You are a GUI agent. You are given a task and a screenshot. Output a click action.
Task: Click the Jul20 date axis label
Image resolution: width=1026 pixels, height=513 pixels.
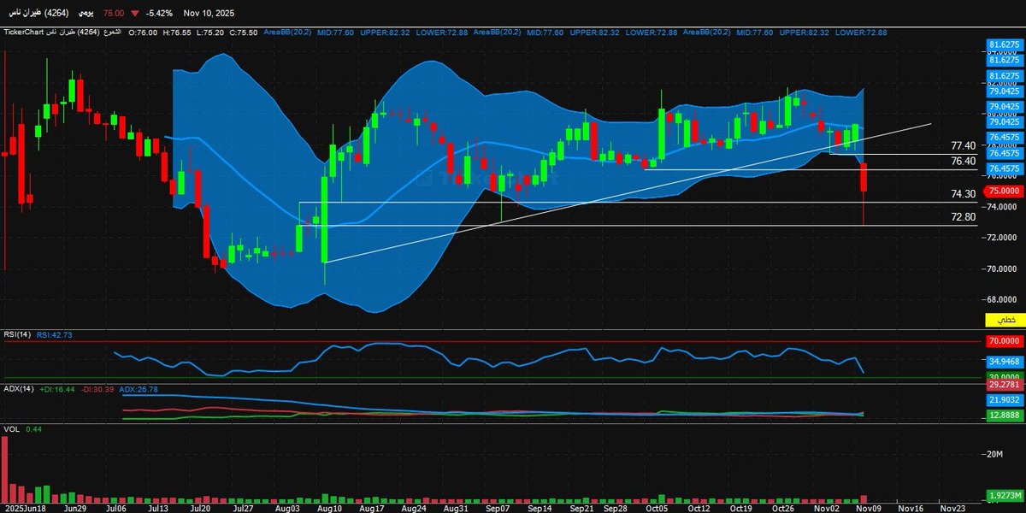201,508
